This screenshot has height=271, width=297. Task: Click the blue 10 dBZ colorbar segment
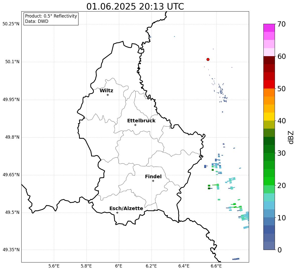(269, 214)
